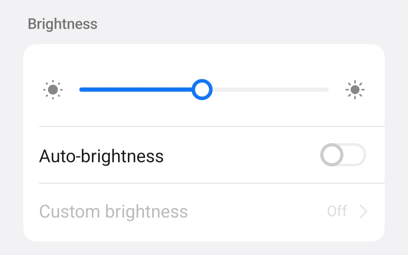This screenshot has height=255, width=408.
Task: Click the right-pointing arrow beside Off
Action: pyautogui.click(x=363, y=212)
